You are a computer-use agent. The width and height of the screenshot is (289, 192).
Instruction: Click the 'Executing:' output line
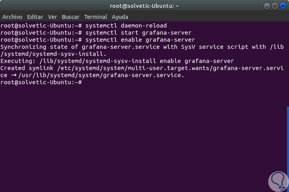(x=117, y=61)
